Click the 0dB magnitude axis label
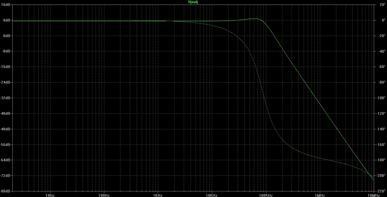 coord(6,36)
